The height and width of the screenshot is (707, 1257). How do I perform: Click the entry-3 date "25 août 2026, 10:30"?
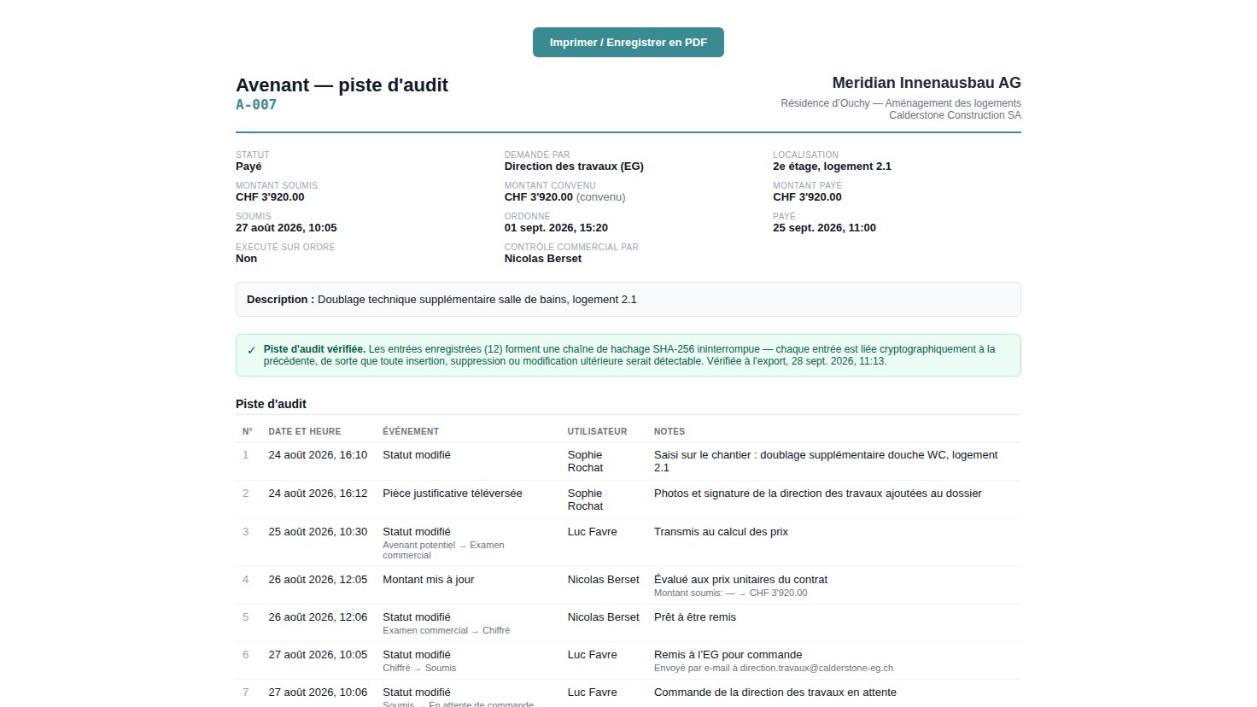click(x=318, y=532)
